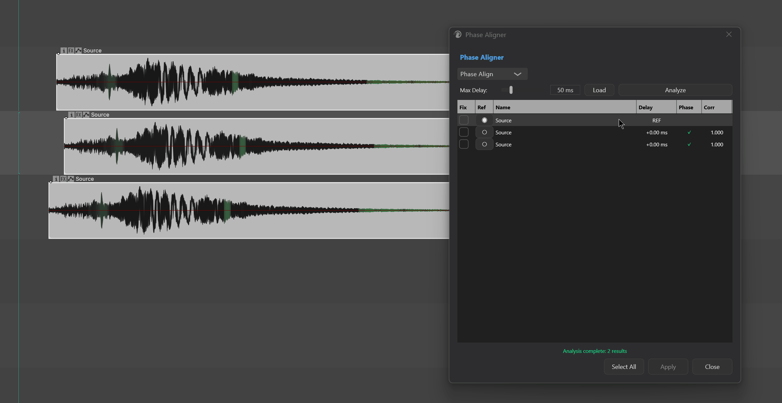
Task: Expand the Phase Align mode dropdown
Action: click(x=492, y=74)
